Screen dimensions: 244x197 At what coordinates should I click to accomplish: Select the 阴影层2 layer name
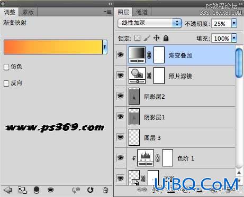tap(155, 97)
